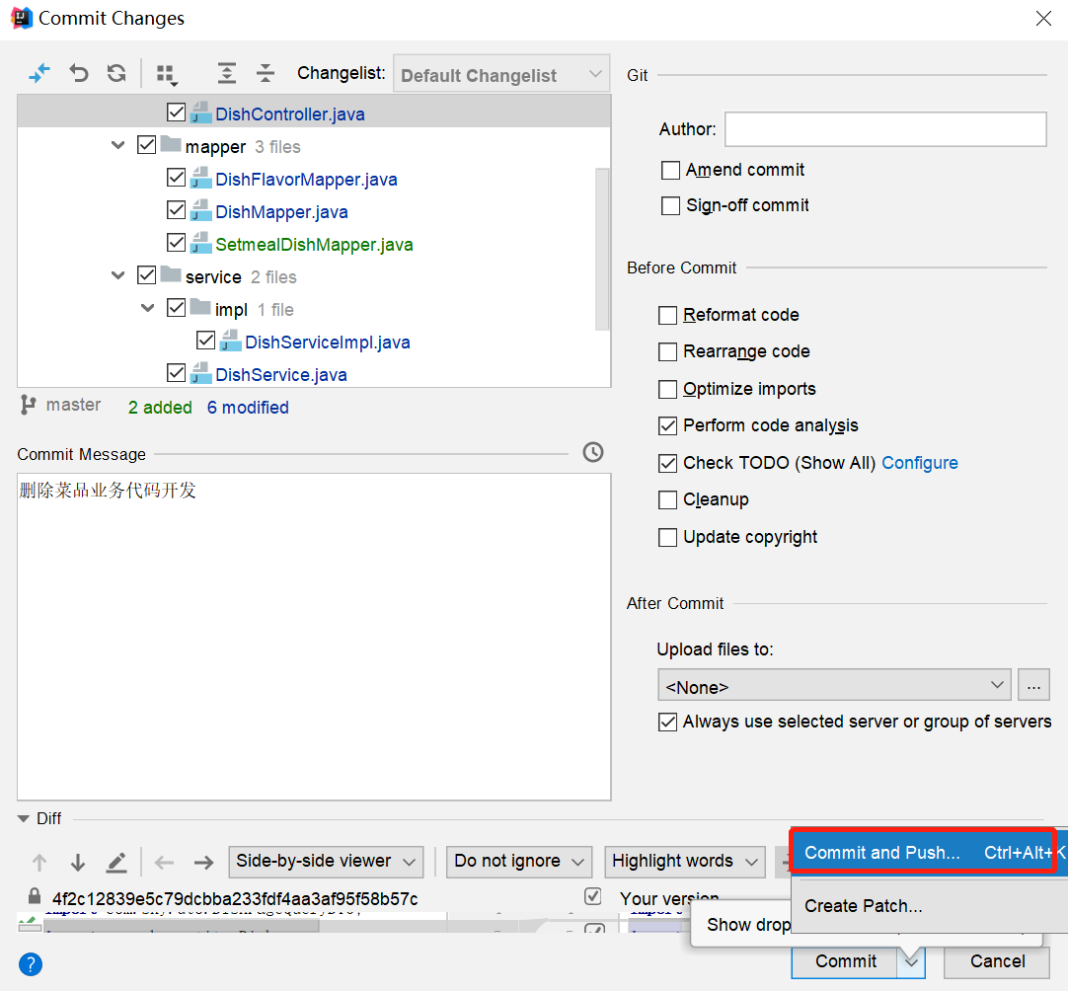
Task: Click the Expand All icon
Action: tap(227, 74)
